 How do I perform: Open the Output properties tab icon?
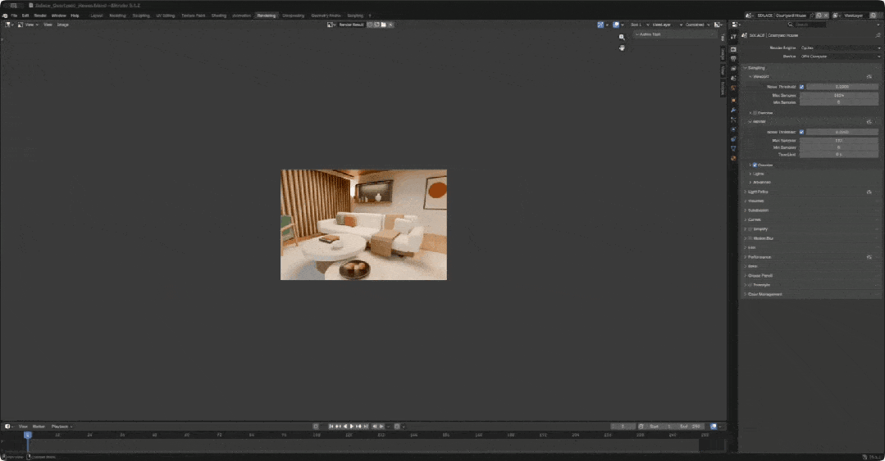pos(733,59)
